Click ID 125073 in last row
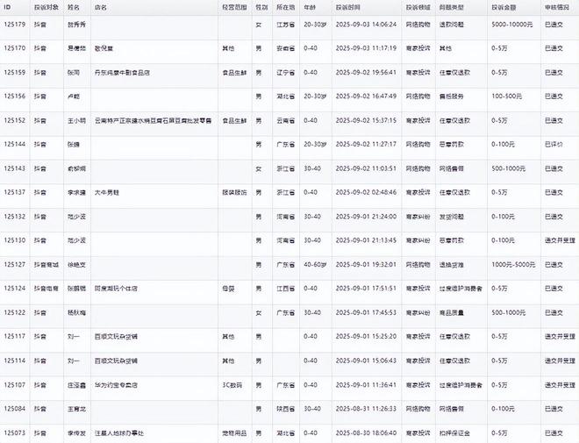The width and height of the screenshot is (579, 443). (13, 432)
